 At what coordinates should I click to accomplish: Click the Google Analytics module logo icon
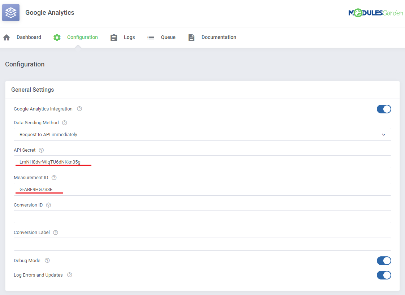point(11,13)
